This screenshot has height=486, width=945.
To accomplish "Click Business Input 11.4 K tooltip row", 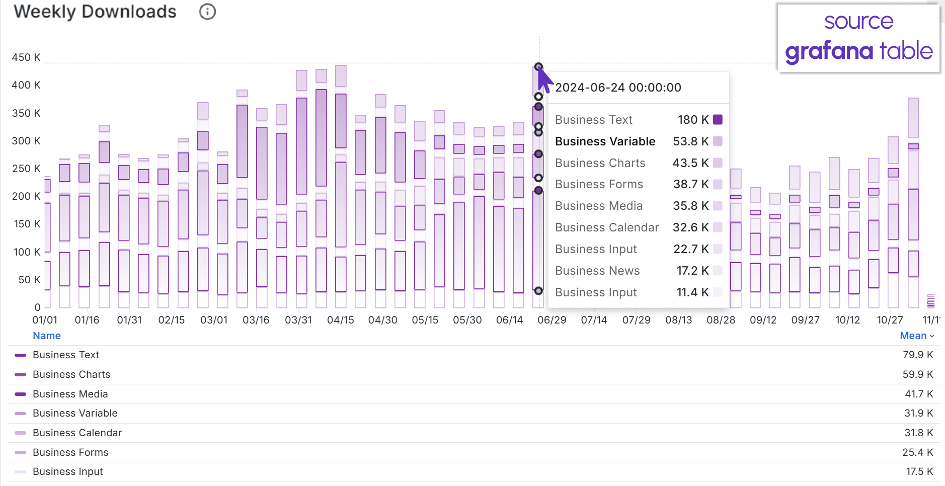I will click(639, 292).
